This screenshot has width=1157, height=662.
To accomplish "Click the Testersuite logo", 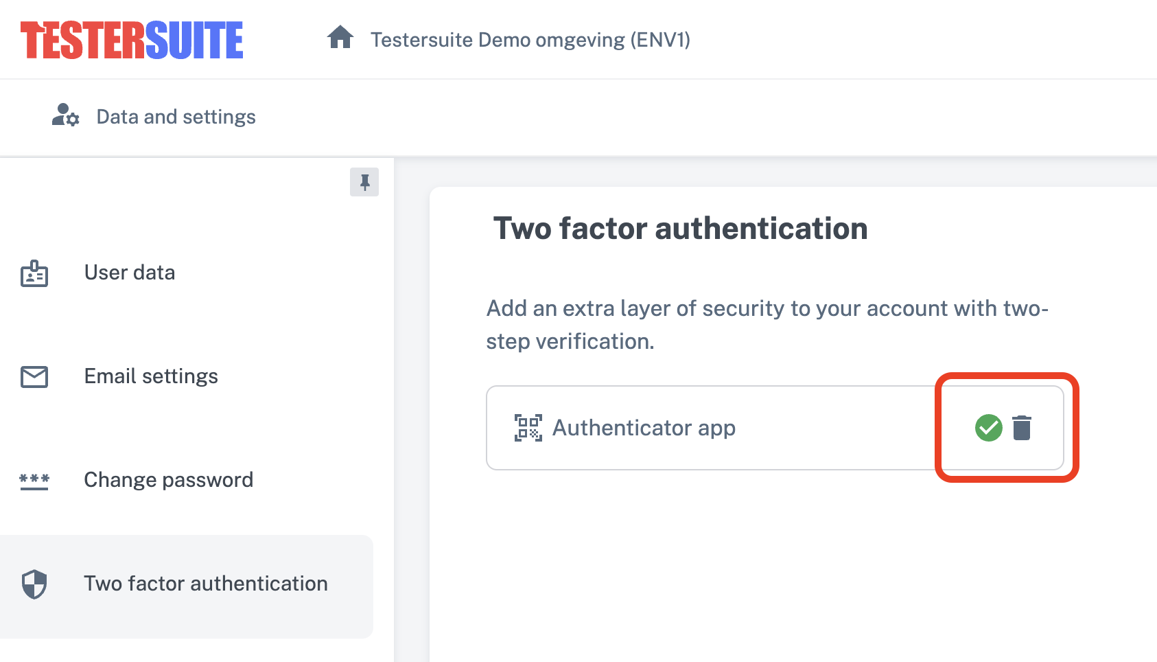I will [x=132, y=40].
